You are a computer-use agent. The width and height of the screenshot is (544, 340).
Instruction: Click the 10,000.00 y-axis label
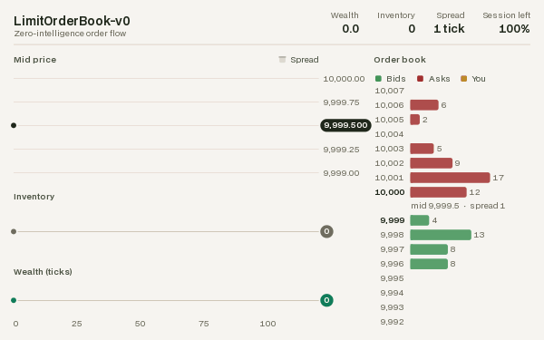click(344, 79)
